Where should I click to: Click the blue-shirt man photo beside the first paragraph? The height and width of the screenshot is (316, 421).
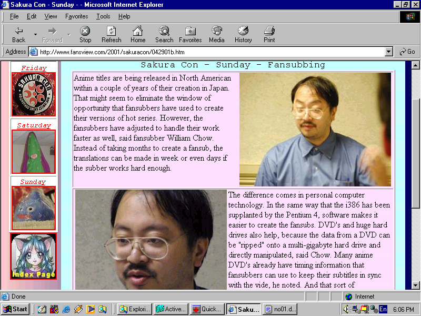coord(315,130)
